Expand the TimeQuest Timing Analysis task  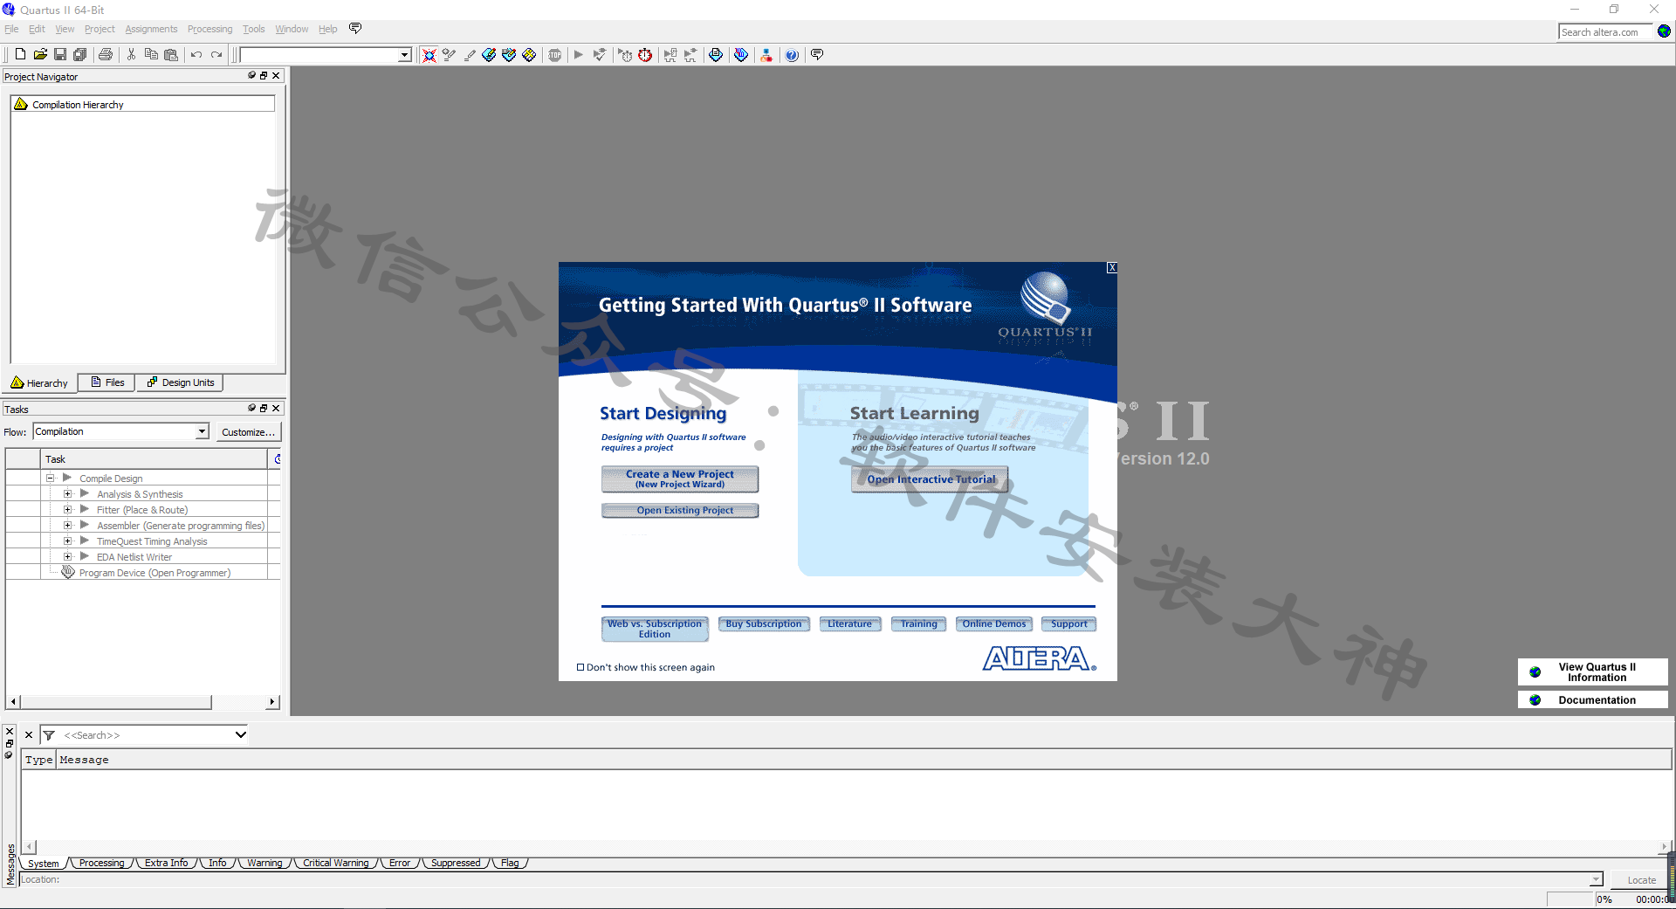[x=68, y=541]
